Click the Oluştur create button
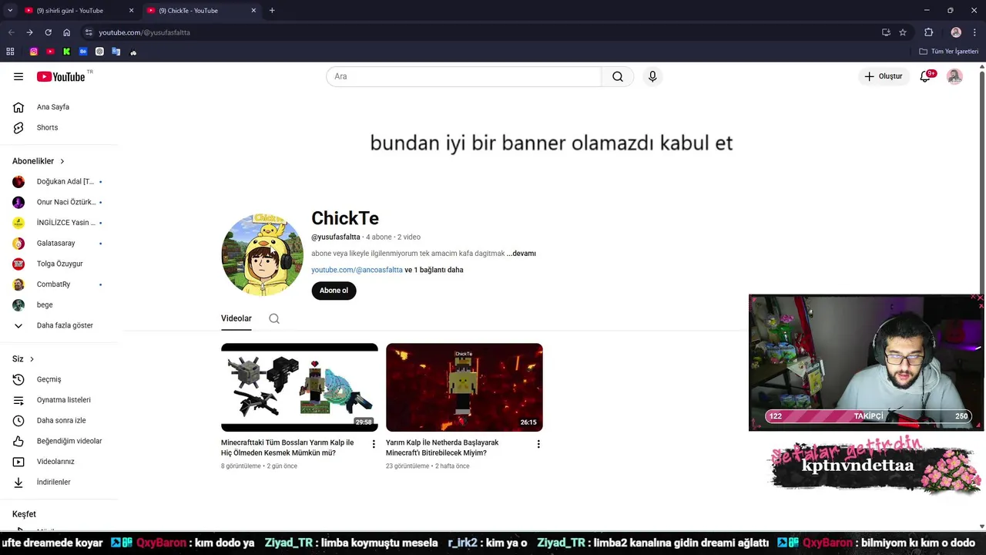The height and width of the screenshot is (555, 986). [883, 76]
